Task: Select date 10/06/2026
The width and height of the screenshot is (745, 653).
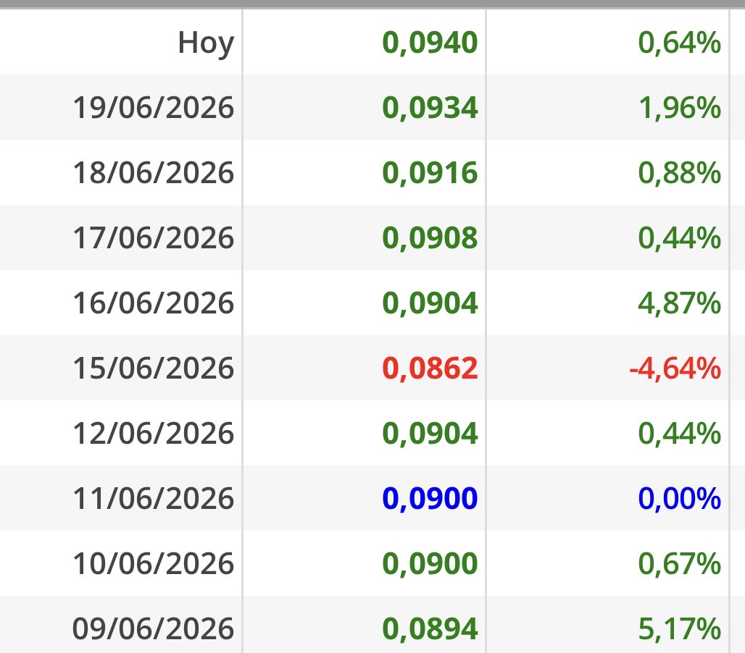Action: tap(153, 563)
